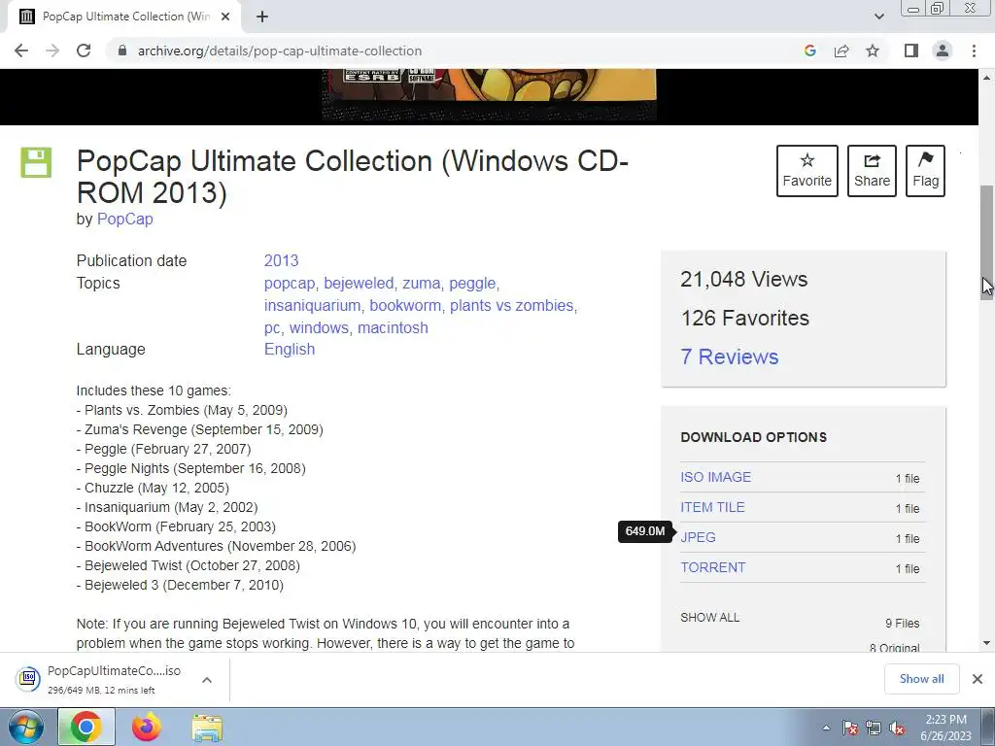Viewport: 995px width, 746px height.
Task: Download the ISO IMAGE file
Action: point(716,477)
